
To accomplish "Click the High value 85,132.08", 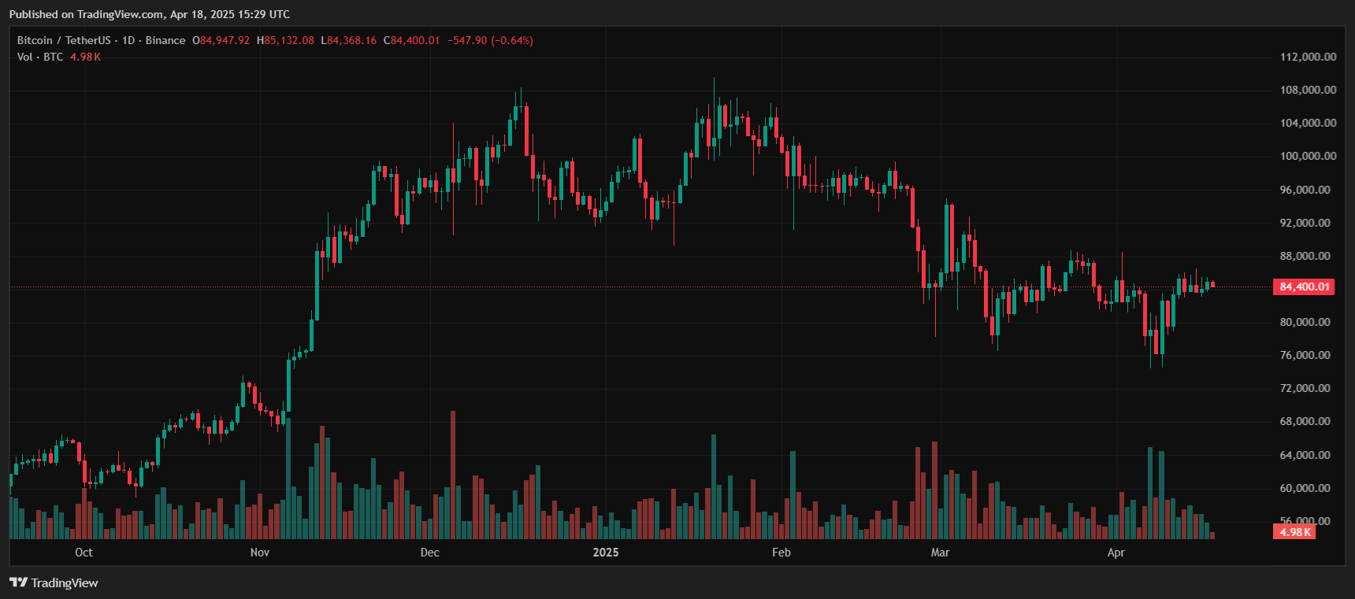I will (288, 40).
